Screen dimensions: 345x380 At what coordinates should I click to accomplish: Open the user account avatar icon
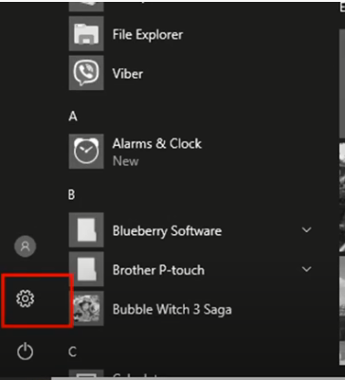click(26, 246)
